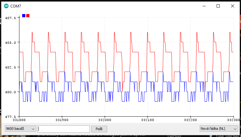Click the red series legend square
241x137 pixels.
[x=28, y=16]
